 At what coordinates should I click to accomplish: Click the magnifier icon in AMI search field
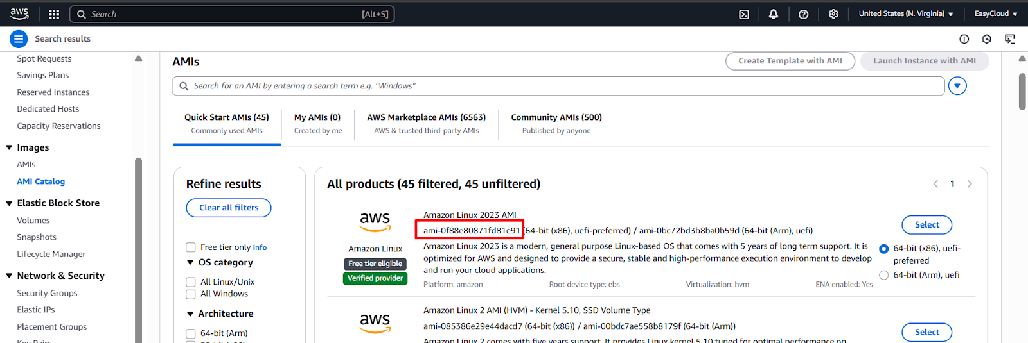pos(184,86)
